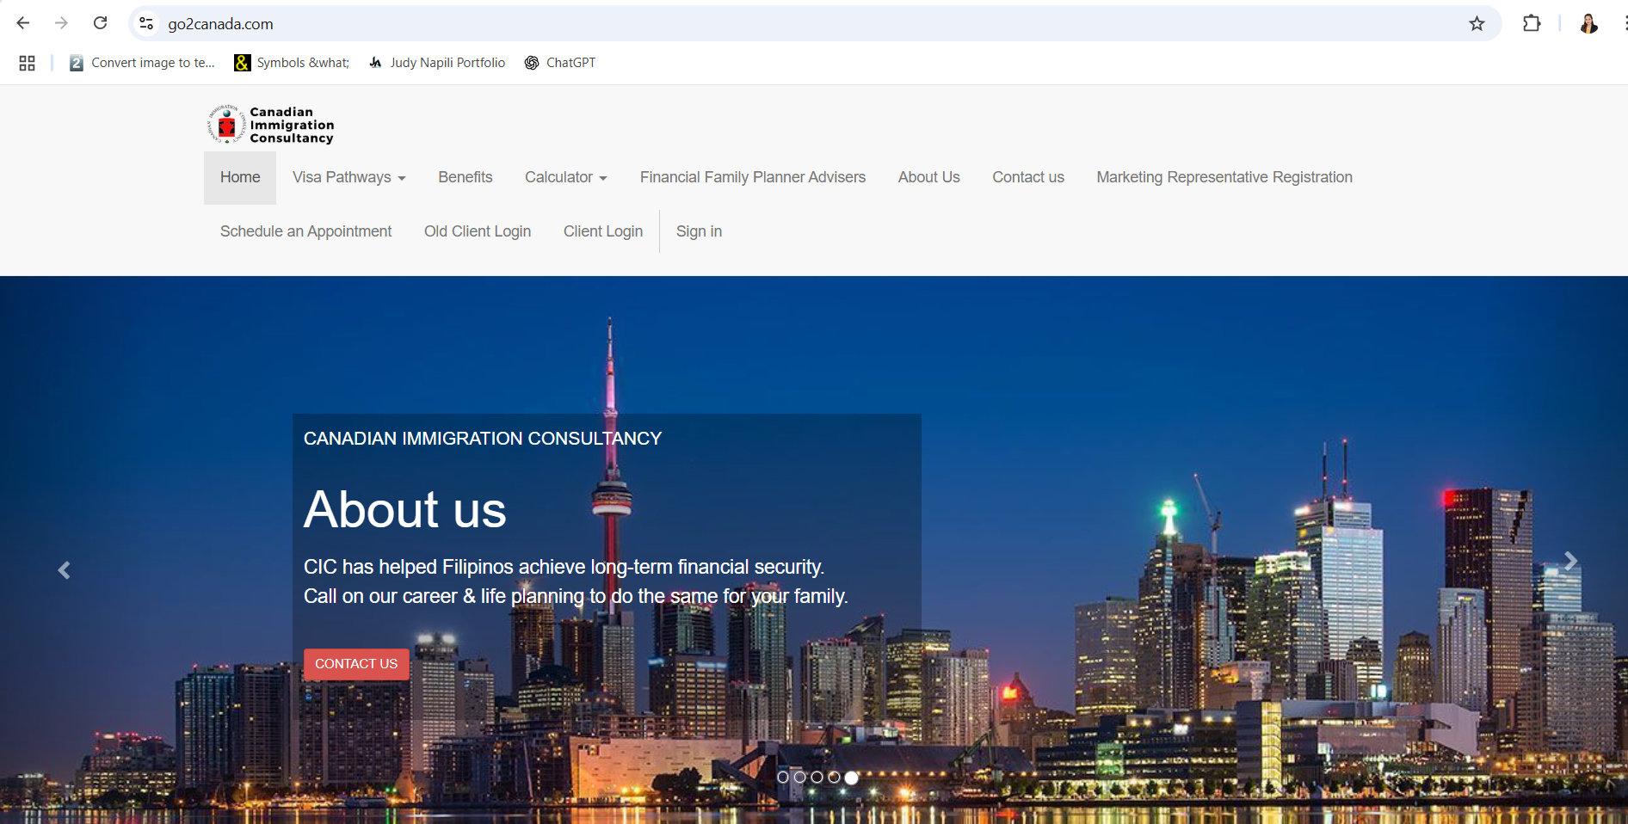Click the Canadian Immigration Consultancy logo
Image resolution: width=1628 pixels, height=824 pixels.
tap(270, 125)
